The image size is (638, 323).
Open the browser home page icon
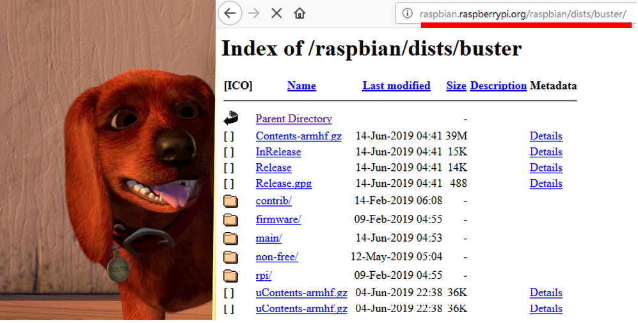299,13
